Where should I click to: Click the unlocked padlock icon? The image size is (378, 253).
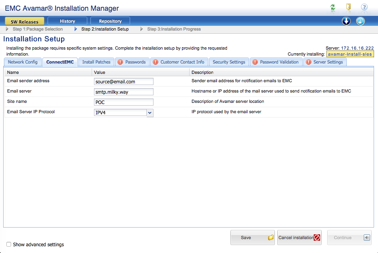(360, 21)
